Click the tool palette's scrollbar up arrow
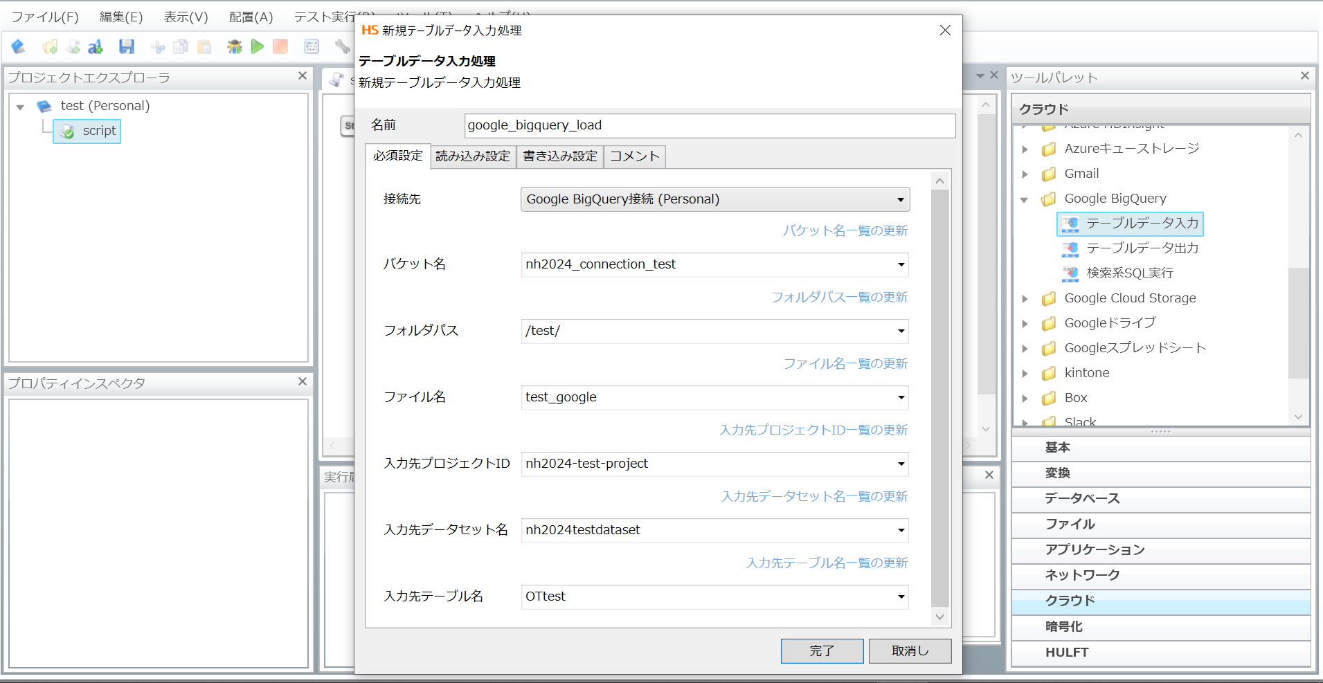 (1298, 136)
